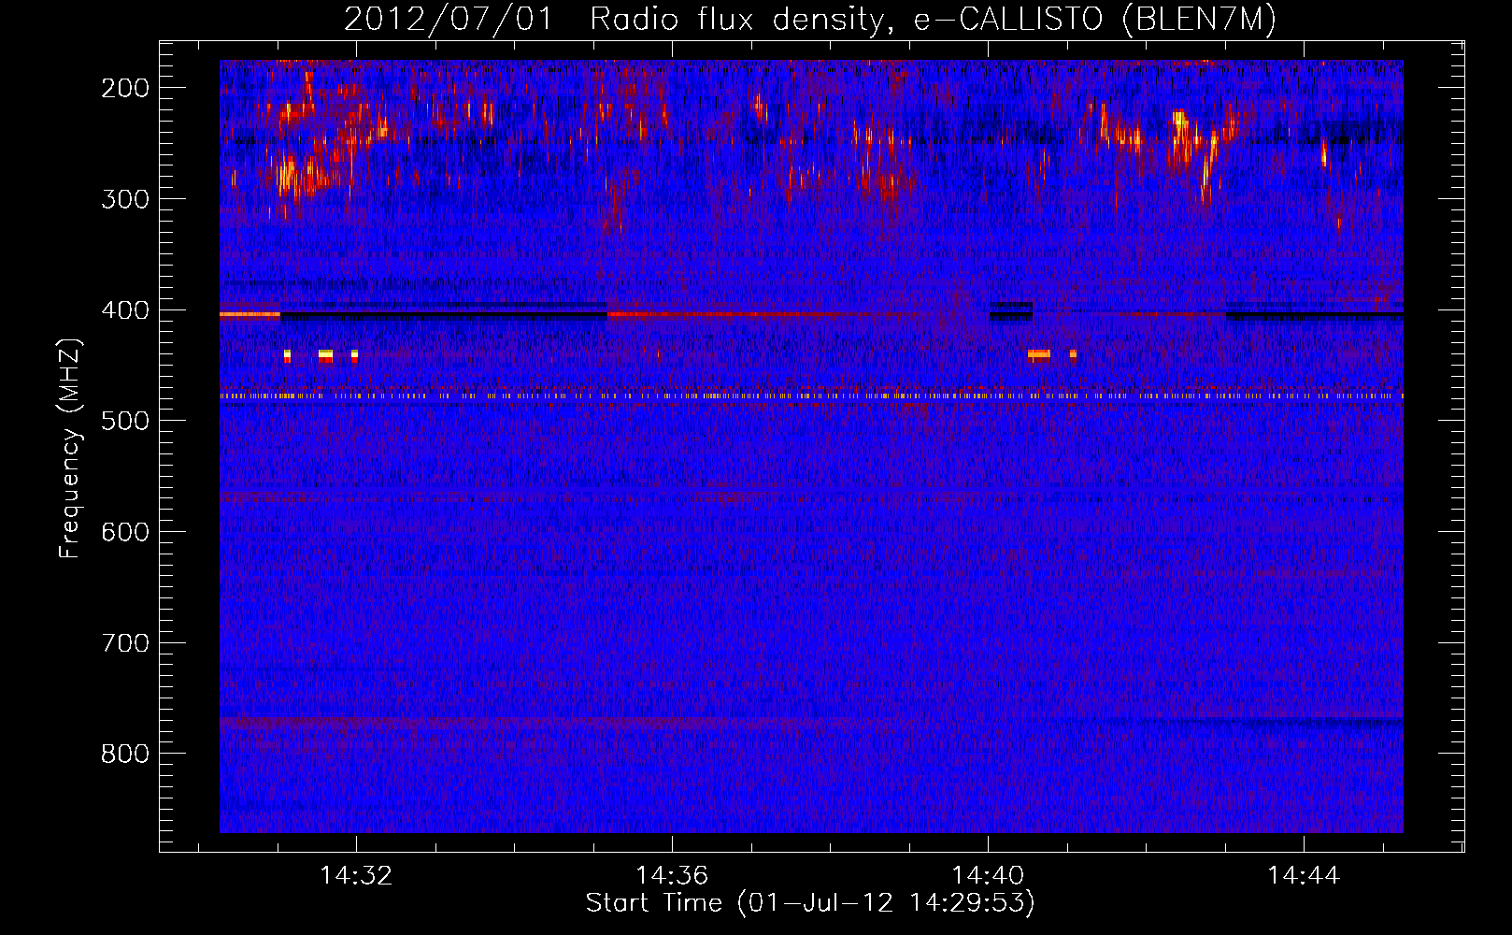Click the 800 frequency tick label
This screenshot has width=1512, height=935.
(x=125, y=754)
